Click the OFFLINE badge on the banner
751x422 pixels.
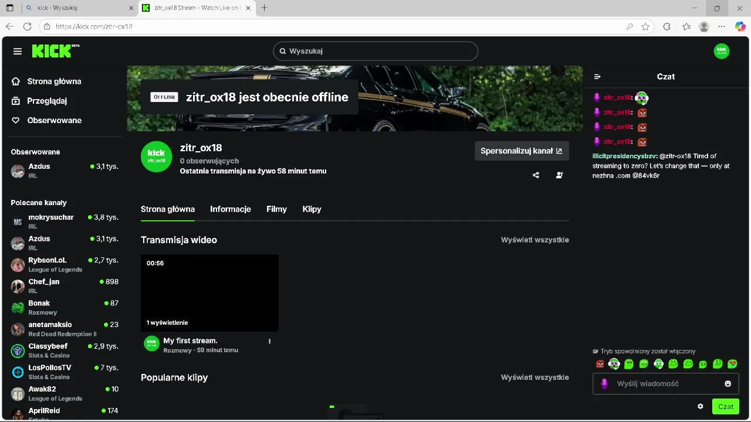click(x=164, y=97)
